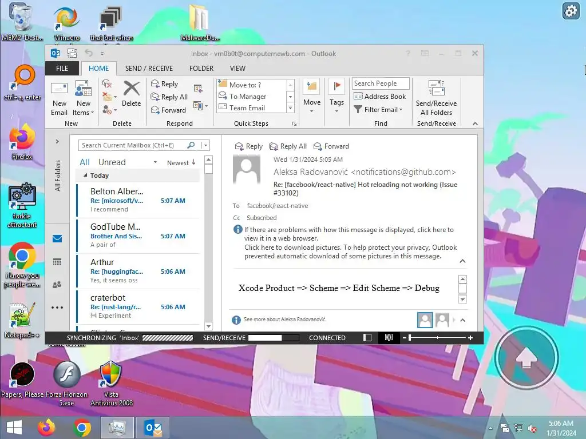
Task: Open the FILE tab
Action: [x=62, y=69]
